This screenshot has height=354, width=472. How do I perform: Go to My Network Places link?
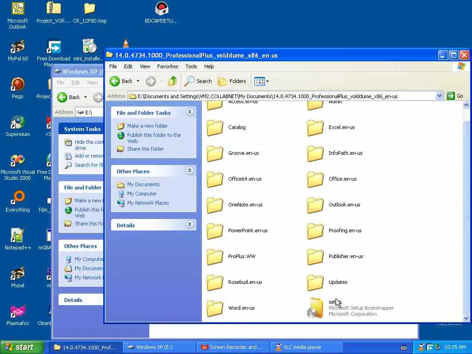[x=148, y=203]
